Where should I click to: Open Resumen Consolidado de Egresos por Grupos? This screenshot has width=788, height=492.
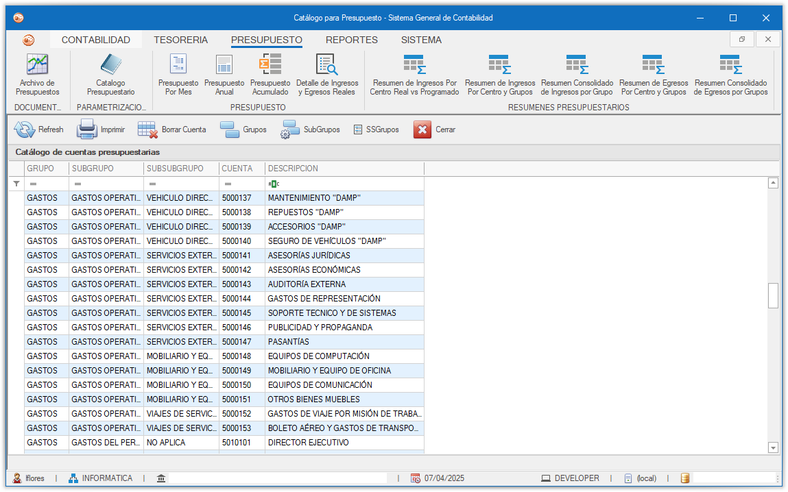coord(730,74)
